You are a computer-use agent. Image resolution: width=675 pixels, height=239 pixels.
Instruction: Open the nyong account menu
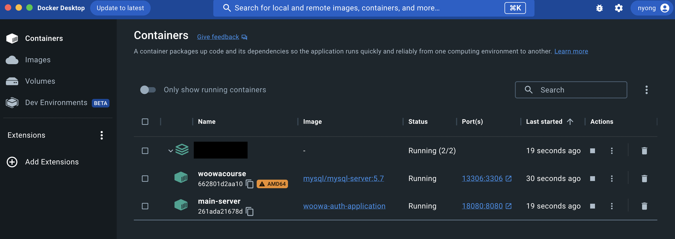coord(652,8)
